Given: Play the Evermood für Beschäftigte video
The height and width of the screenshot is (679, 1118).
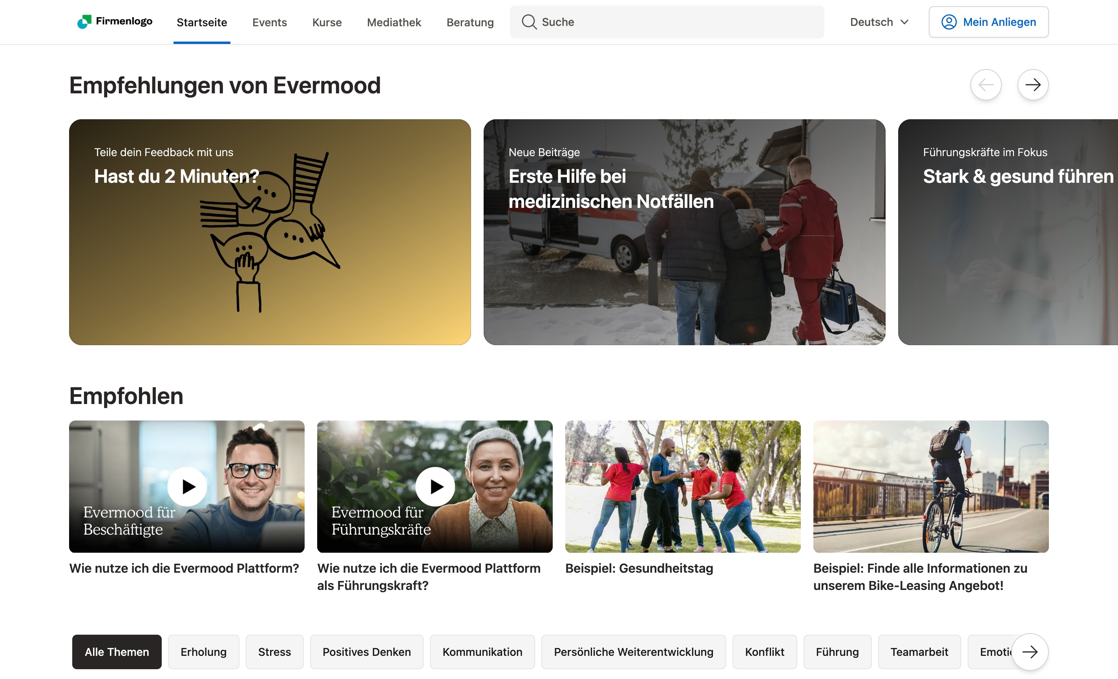Looking at the screenshot, I should [x=187, y=486].
